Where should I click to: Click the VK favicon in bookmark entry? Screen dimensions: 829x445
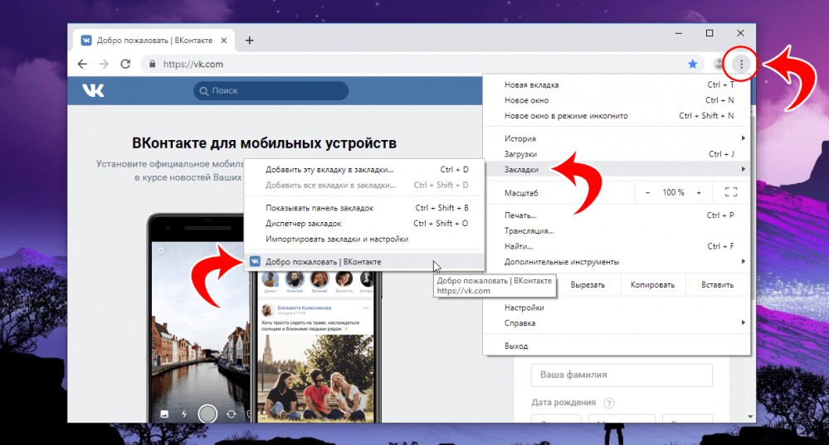coord(255,261)
